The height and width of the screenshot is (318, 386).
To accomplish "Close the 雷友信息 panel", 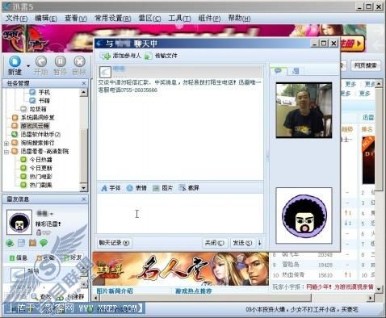I will (84, 199).
